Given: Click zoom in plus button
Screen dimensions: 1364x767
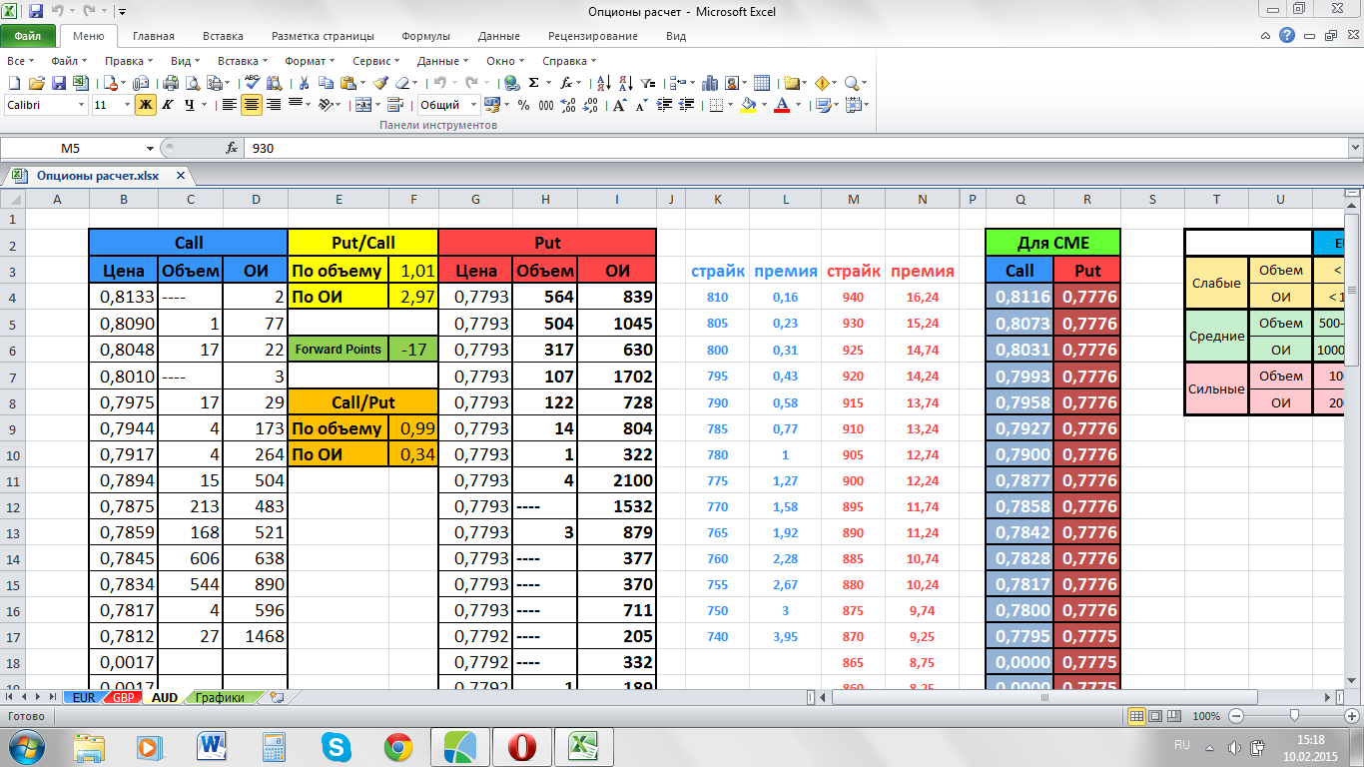Looking at the screenshot, I should pyautogui.click(x=1352, y=716).
